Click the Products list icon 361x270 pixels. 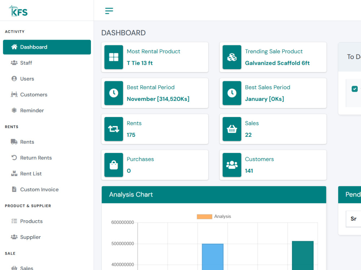click(14, 221)
